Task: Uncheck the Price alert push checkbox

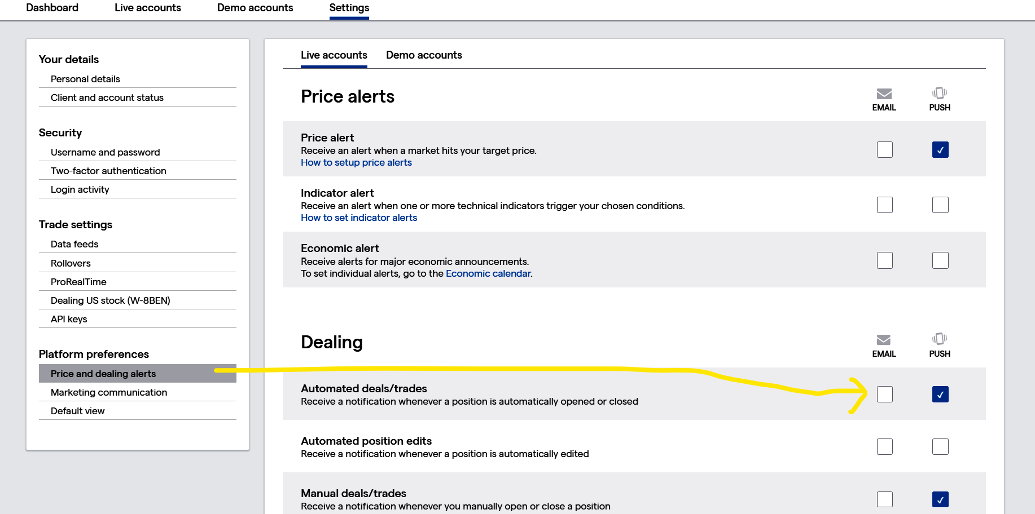Action: pos(940,150)
